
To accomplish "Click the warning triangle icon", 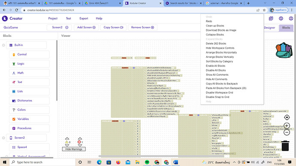I will pyautogui.click(x=66, y=142).
